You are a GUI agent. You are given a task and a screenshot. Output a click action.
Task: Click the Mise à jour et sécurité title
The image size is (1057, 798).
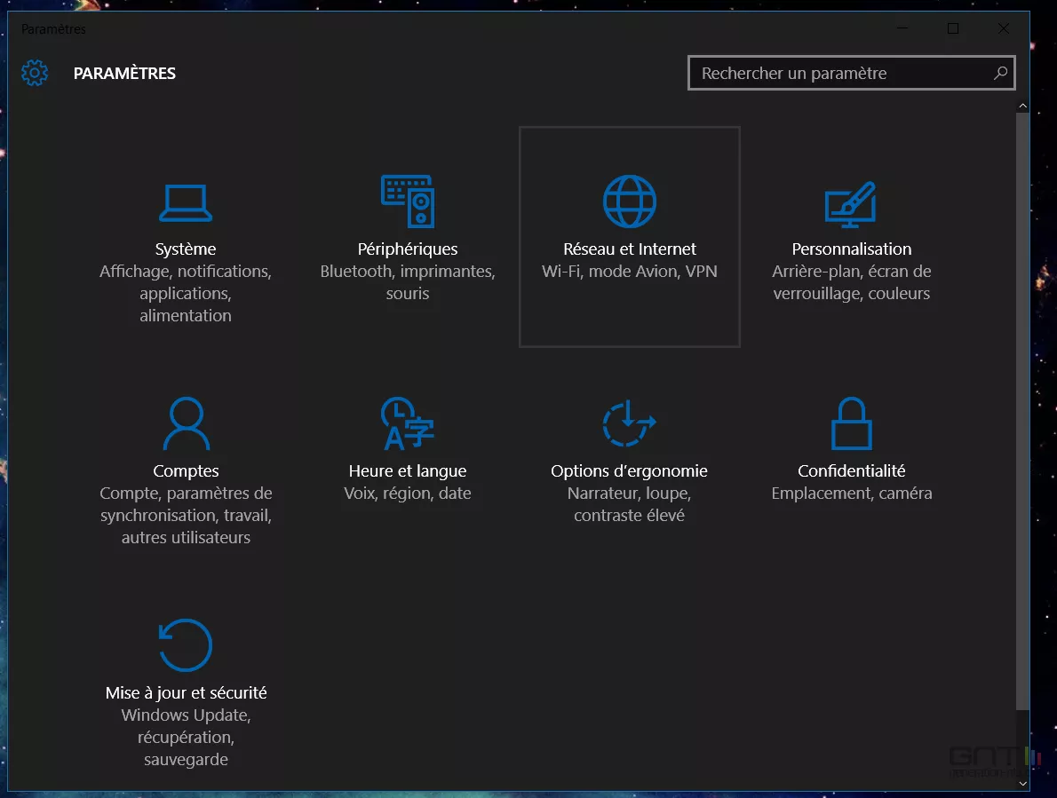pyautogui.click(x=186, y=693)
